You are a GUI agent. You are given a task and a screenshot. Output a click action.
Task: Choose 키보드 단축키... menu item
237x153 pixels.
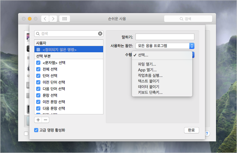pos(162,92)
